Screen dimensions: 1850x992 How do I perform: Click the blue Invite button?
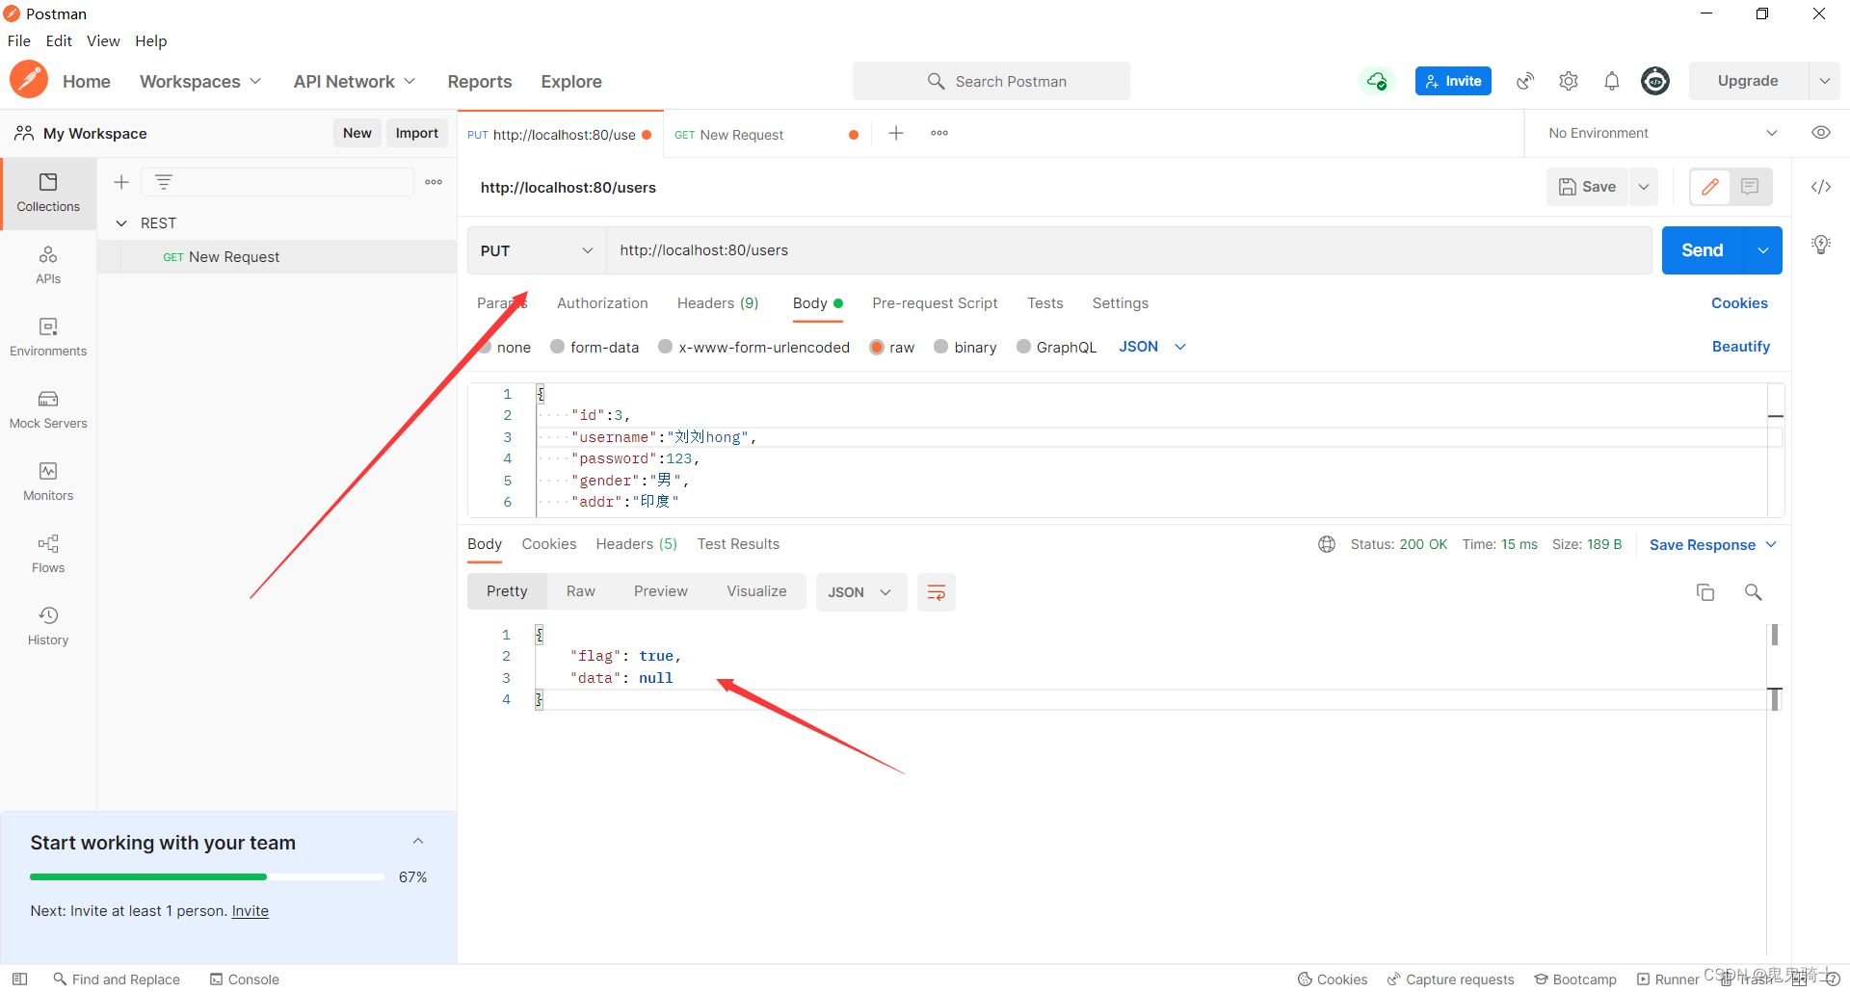click(1453, 81)
